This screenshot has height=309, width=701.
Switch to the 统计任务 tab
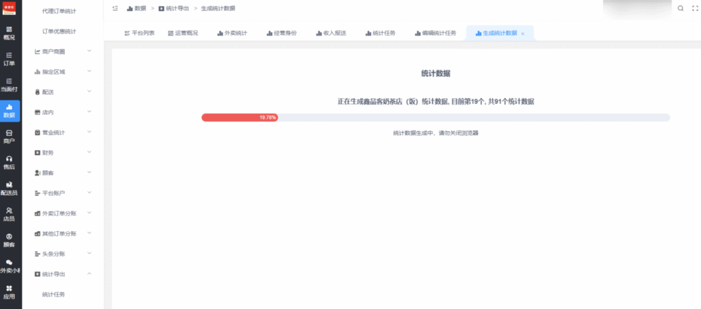[x=380, y=33]
